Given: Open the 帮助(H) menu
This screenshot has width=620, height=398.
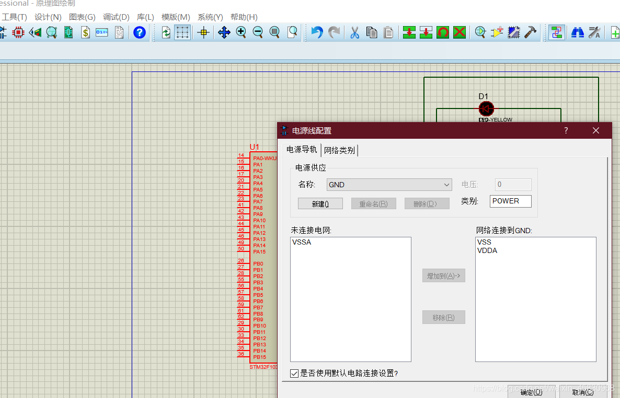Looking at the screenshot, I should pos(244,17).
